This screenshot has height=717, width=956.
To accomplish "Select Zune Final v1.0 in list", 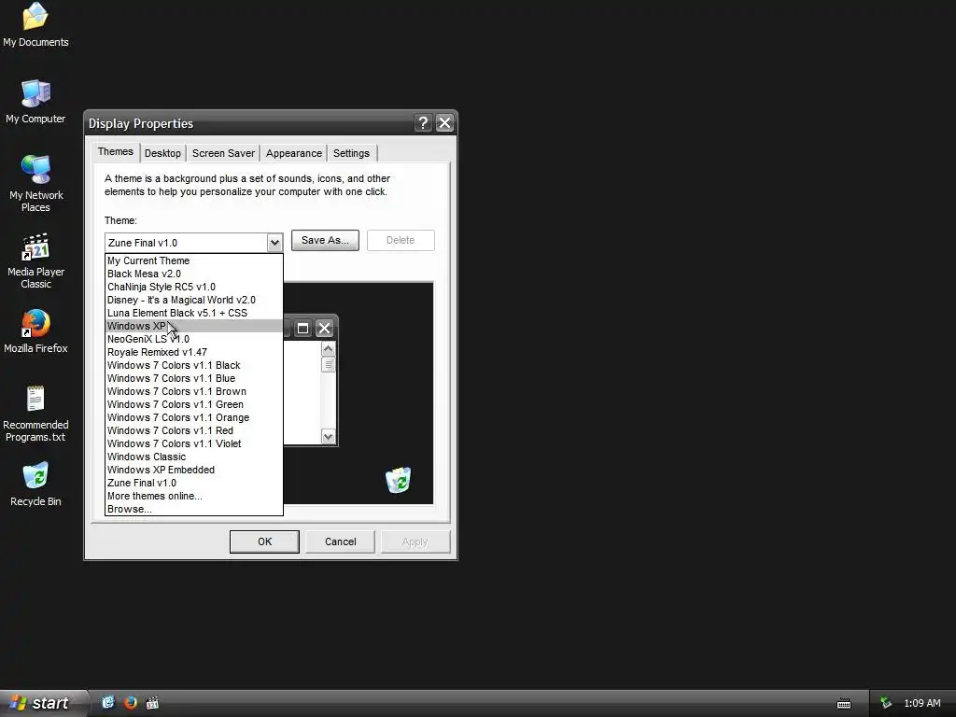I will click(194, 484).
